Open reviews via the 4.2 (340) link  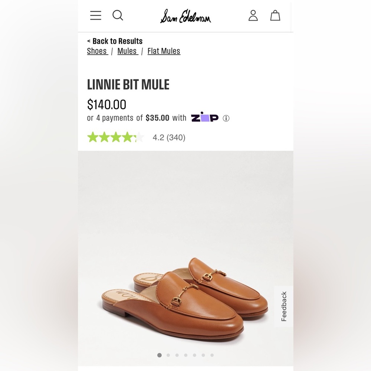tap(169, 137)
